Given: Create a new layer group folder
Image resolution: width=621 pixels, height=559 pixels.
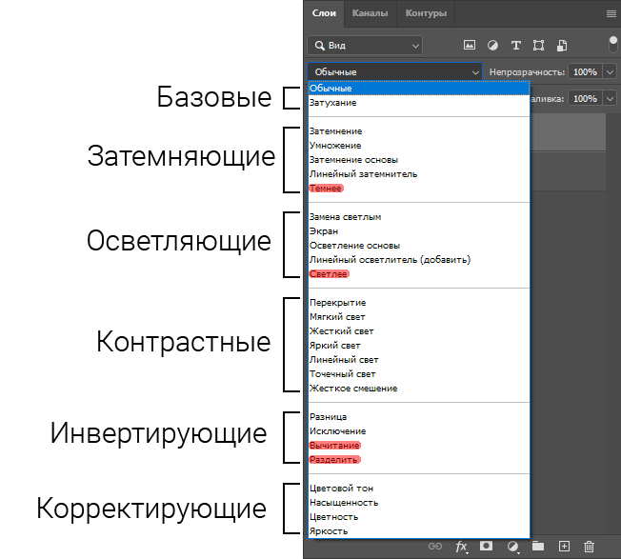Looking at the screenshot, I should point(538,546).
